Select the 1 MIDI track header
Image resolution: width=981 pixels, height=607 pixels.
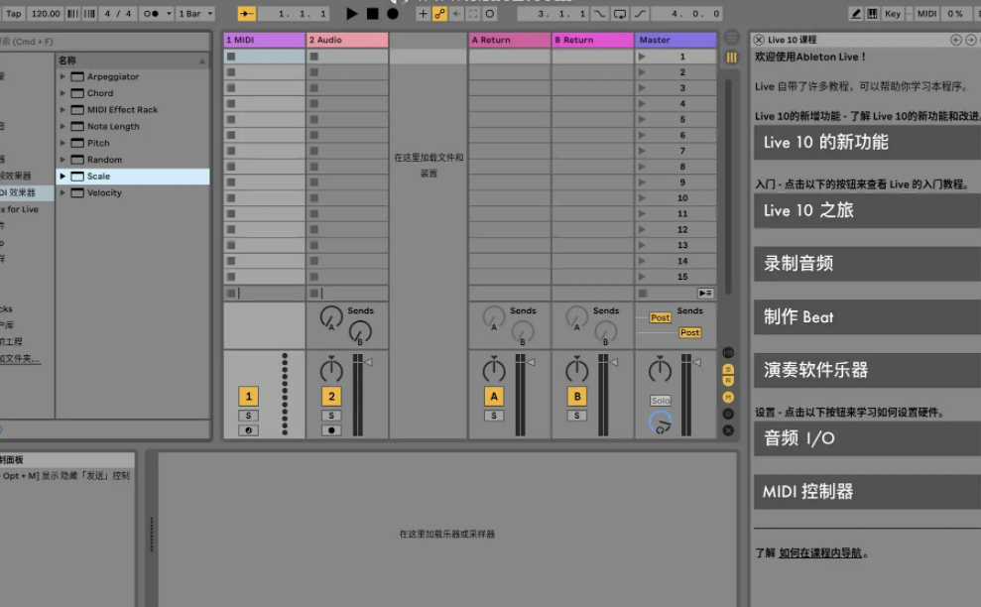point(264,40)
